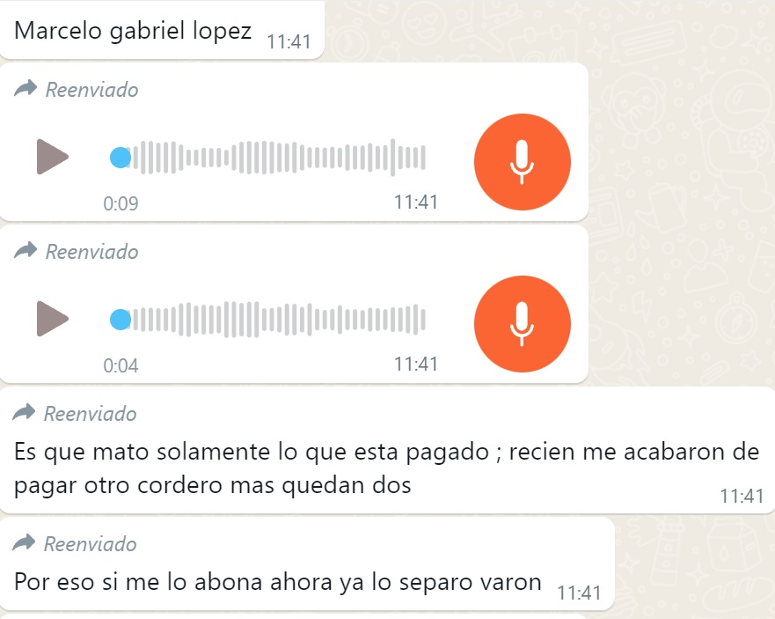Click the blue seek knob of the 0:09 audio
Viewport: 775px width, 619px height.
pyautogui.click(x=121, y=158)
